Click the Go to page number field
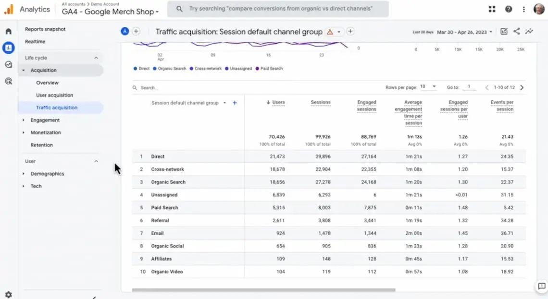The width and height of the screenshot is (548, 299). [469, 87]
